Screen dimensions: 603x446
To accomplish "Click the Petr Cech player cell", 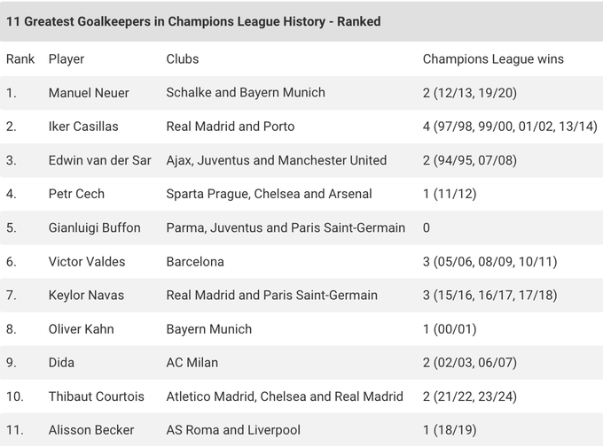I will [77, 194].
